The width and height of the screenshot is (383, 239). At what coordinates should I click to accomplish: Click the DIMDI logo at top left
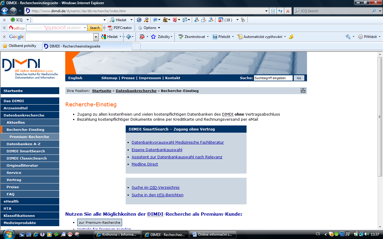click(30, 68)
